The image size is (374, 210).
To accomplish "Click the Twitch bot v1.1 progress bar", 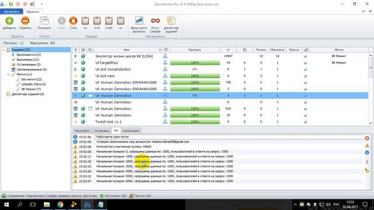I will click(x=195, y=122).
